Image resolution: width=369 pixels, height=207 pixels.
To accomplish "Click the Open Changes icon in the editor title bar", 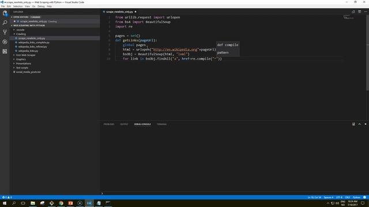I will click(x=353, y=11).
